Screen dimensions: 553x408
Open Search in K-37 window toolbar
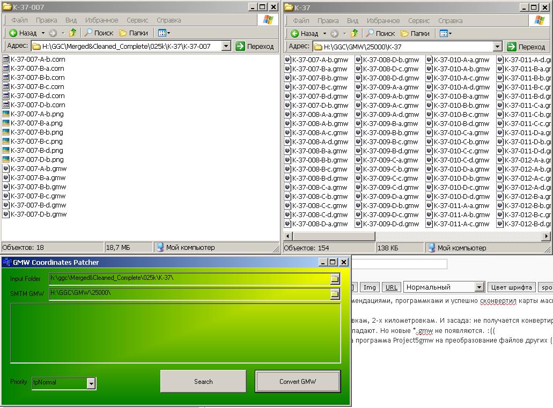tap(380, 33)
